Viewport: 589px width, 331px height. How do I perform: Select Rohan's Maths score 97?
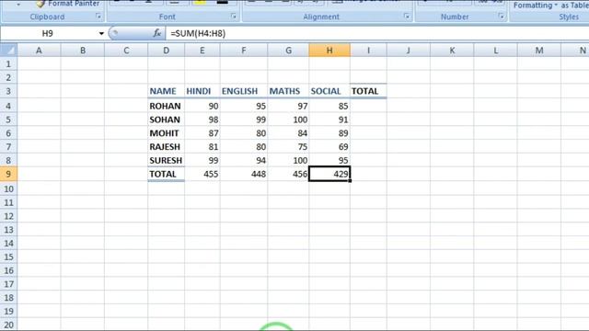point(288,106)
